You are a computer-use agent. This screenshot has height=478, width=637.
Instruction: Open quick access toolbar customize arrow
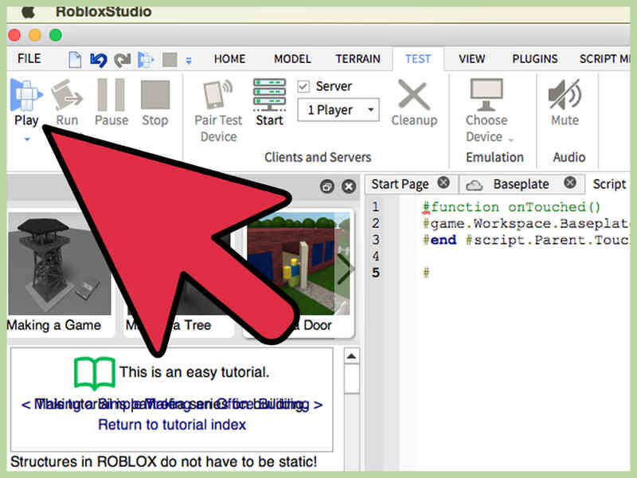click(189, 61)
